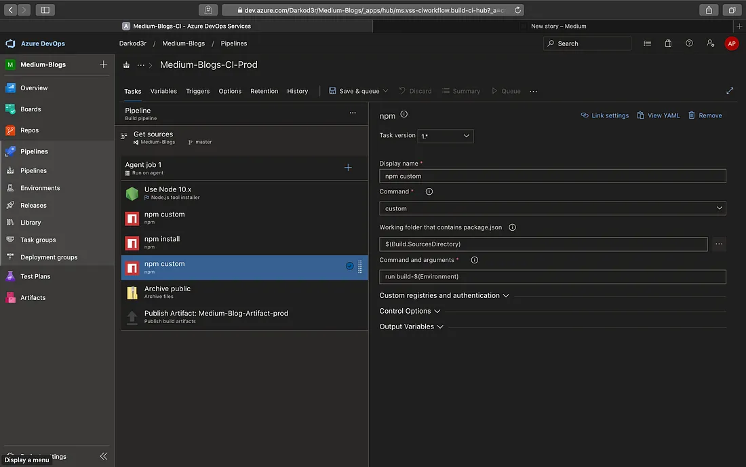Image resolution: width=746 pixels, height=467 pixels.
Task: Switch to the History tab
Action: (x=297, y=91)
